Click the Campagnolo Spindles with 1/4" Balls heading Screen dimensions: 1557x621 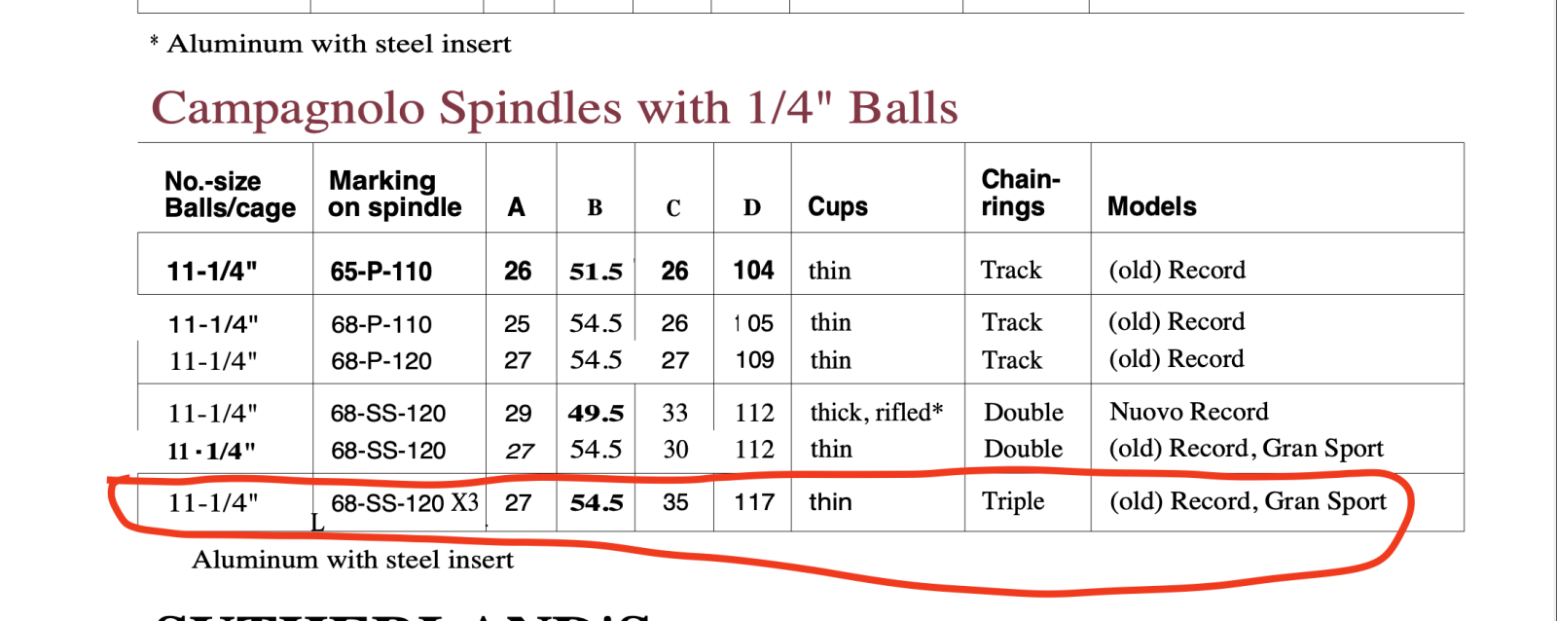[555, 108]
